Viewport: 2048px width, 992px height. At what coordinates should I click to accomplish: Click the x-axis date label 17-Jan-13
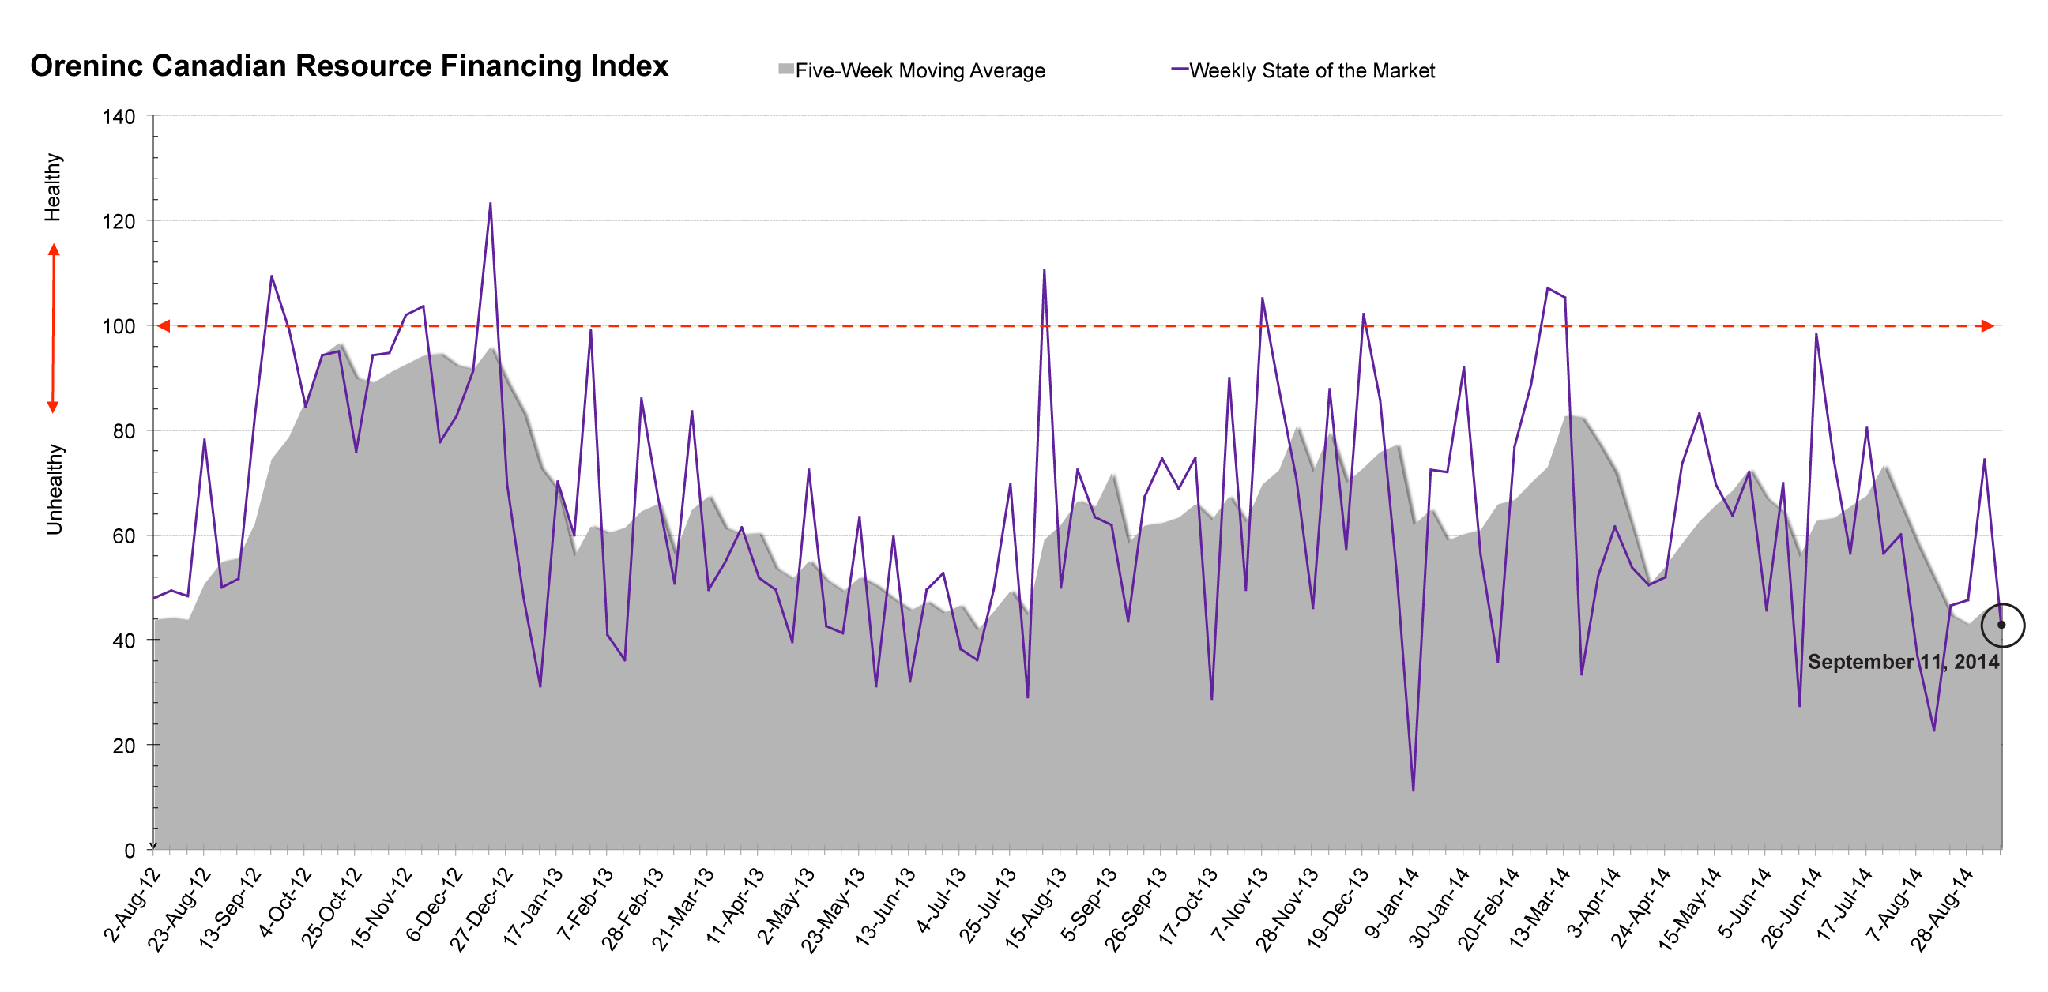pos(533,907)
